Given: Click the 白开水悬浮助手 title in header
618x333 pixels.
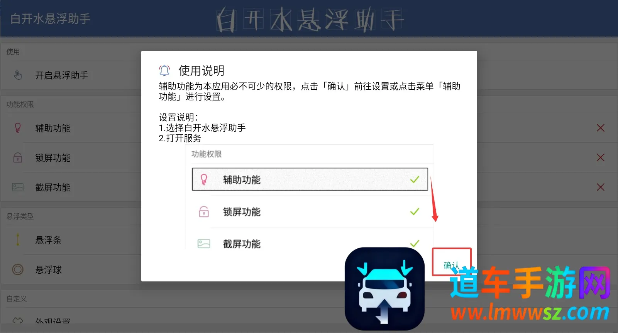Looking at the screenshot, I should point(50,18).
